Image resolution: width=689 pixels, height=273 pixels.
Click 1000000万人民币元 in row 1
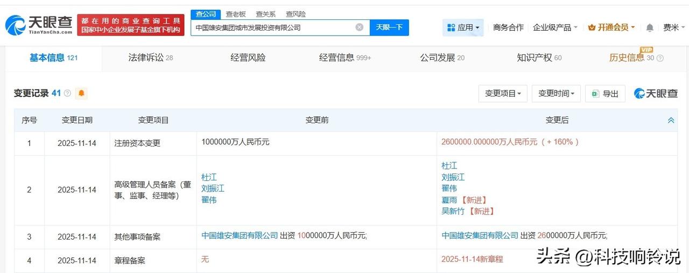tap(235, 142)
